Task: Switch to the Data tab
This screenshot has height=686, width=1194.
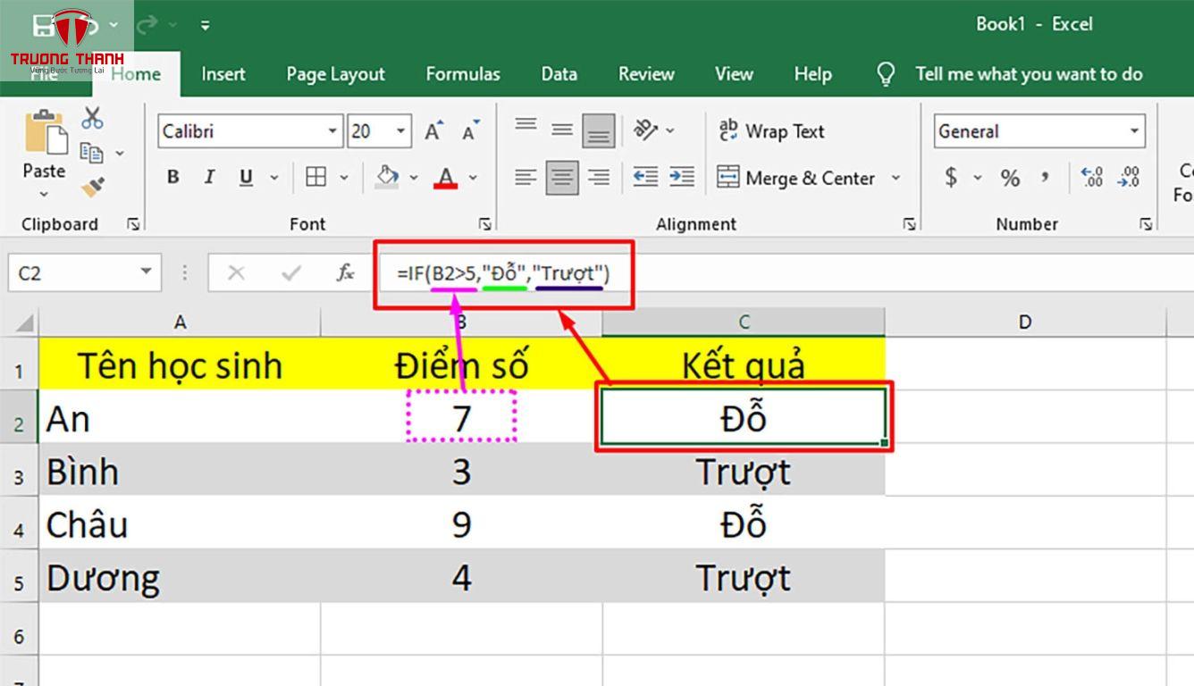Action: click(559, 74)
